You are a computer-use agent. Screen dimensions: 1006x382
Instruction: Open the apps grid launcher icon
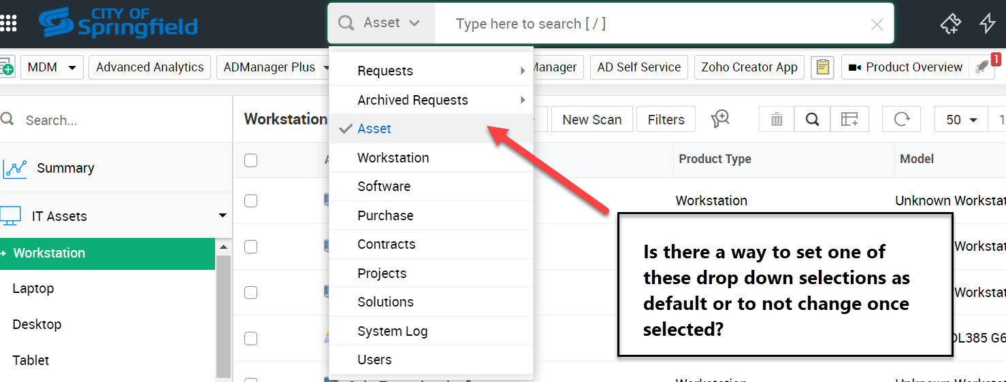pos(7,24)
